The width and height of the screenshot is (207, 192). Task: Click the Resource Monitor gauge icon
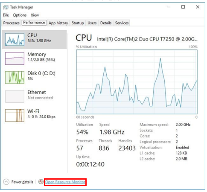click(x=41, y=182)
